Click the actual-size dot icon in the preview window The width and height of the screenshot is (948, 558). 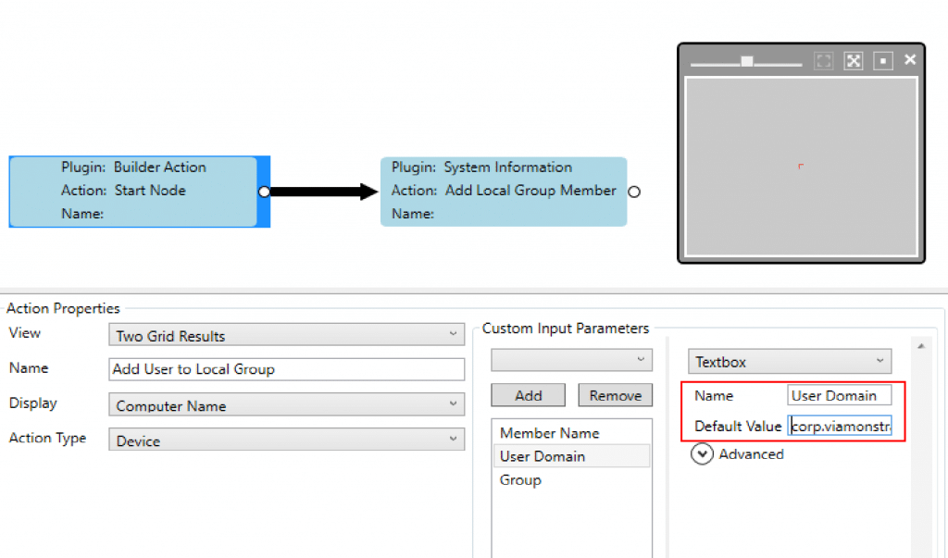[x=882, y=61]
